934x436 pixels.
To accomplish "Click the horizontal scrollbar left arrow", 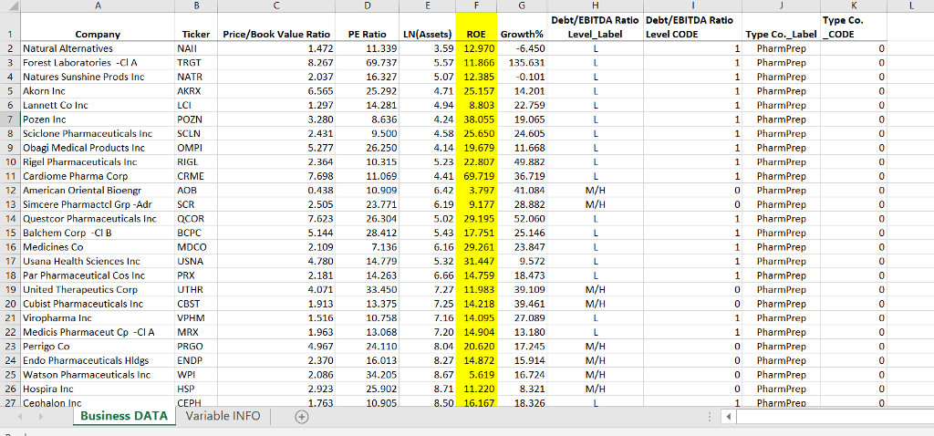I will (x=729, y=416).
